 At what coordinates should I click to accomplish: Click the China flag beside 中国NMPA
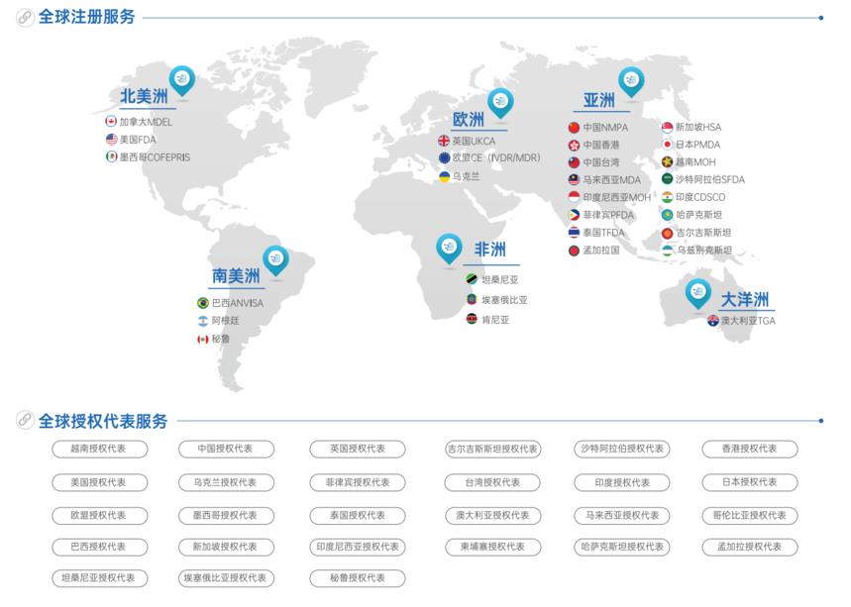pos(575,128)
